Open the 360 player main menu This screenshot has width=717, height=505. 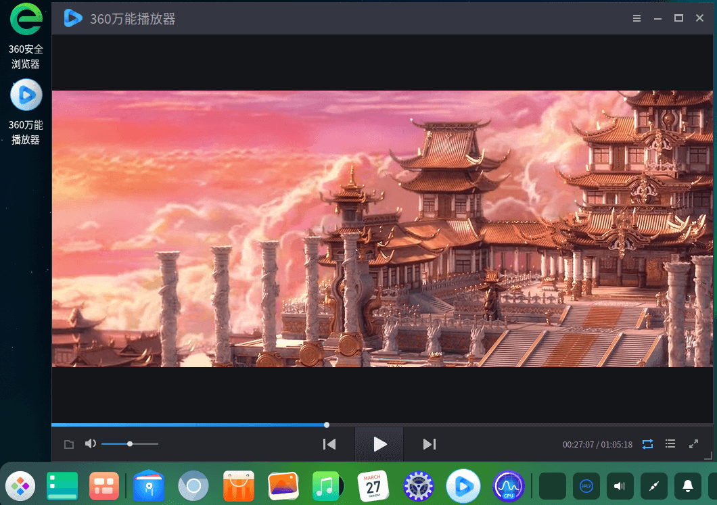click(637, 18)
